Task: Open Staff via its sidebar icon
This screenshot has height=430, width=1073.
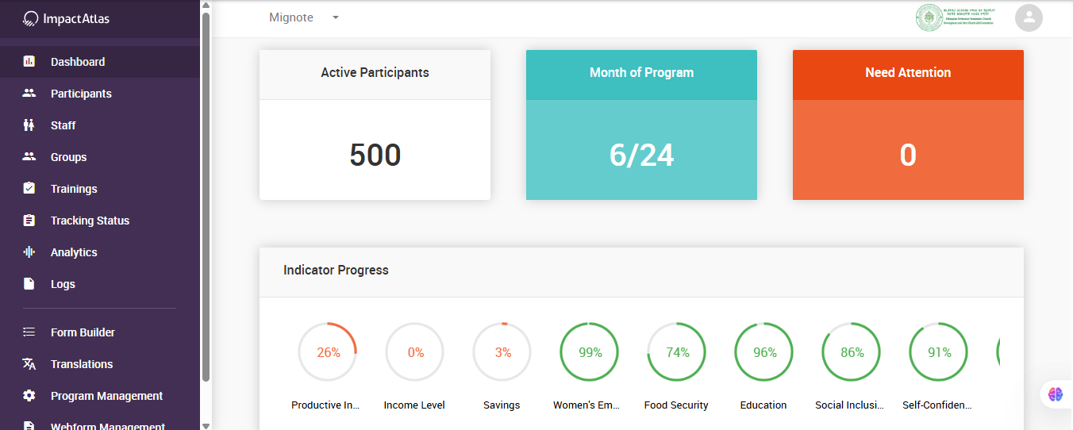Action: pyautogui.click(x=29, y=125)
